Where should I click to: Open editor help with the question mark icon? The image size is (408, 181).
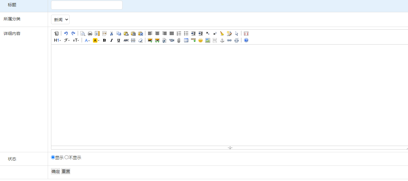point(246,40)
